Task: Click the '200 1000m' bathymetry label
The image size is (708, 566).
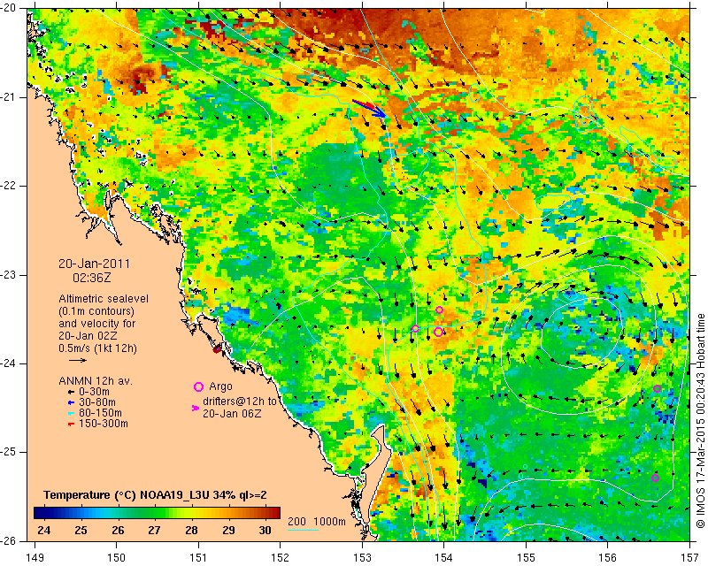Action: (x=317, y=522)
